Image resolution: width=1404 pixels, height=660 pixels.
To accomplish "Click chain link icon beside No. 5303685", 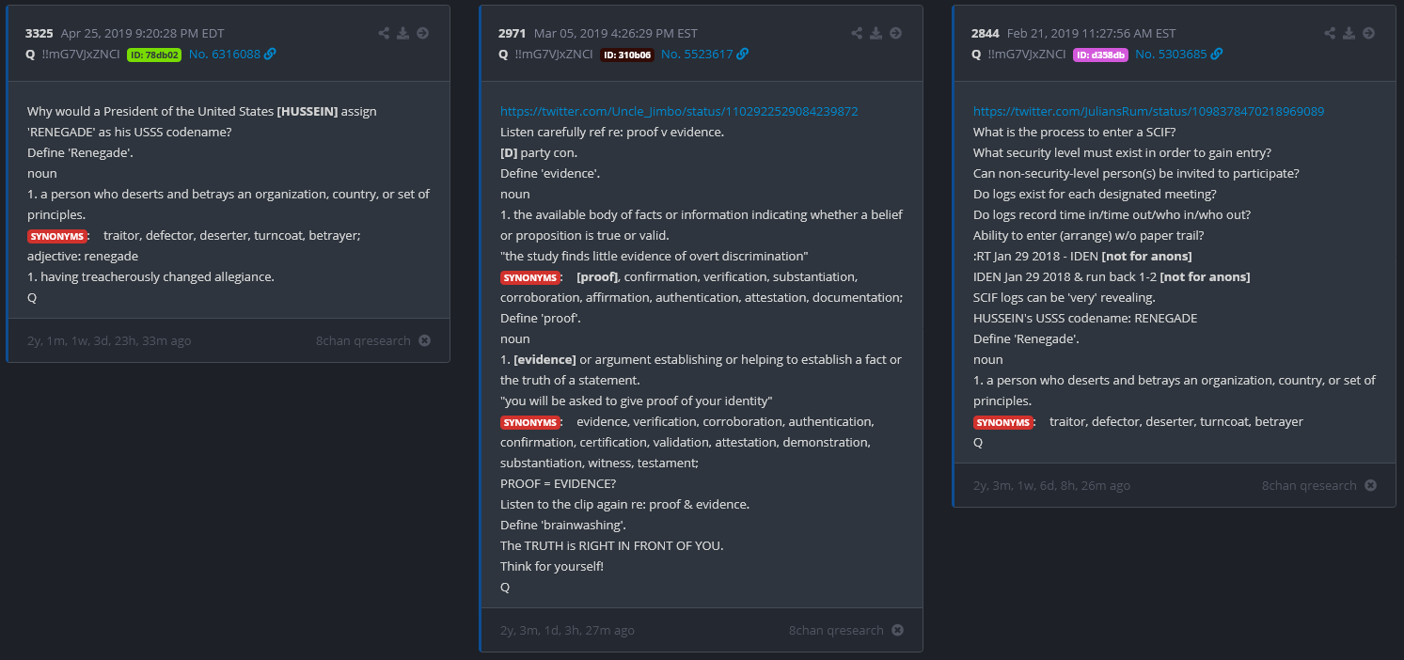I will point(1217,55).
